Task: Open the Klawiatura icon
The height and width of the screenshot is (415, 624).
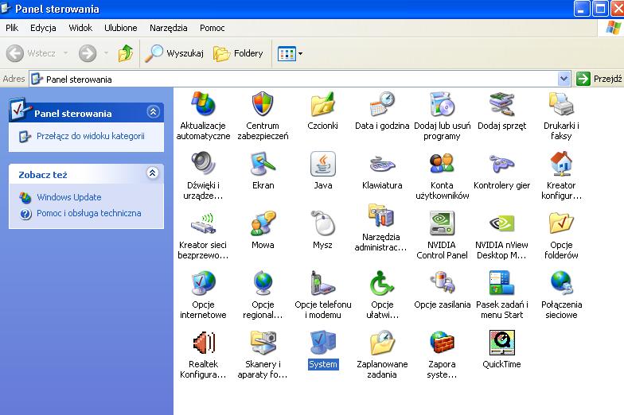Action: coord(382,164)
